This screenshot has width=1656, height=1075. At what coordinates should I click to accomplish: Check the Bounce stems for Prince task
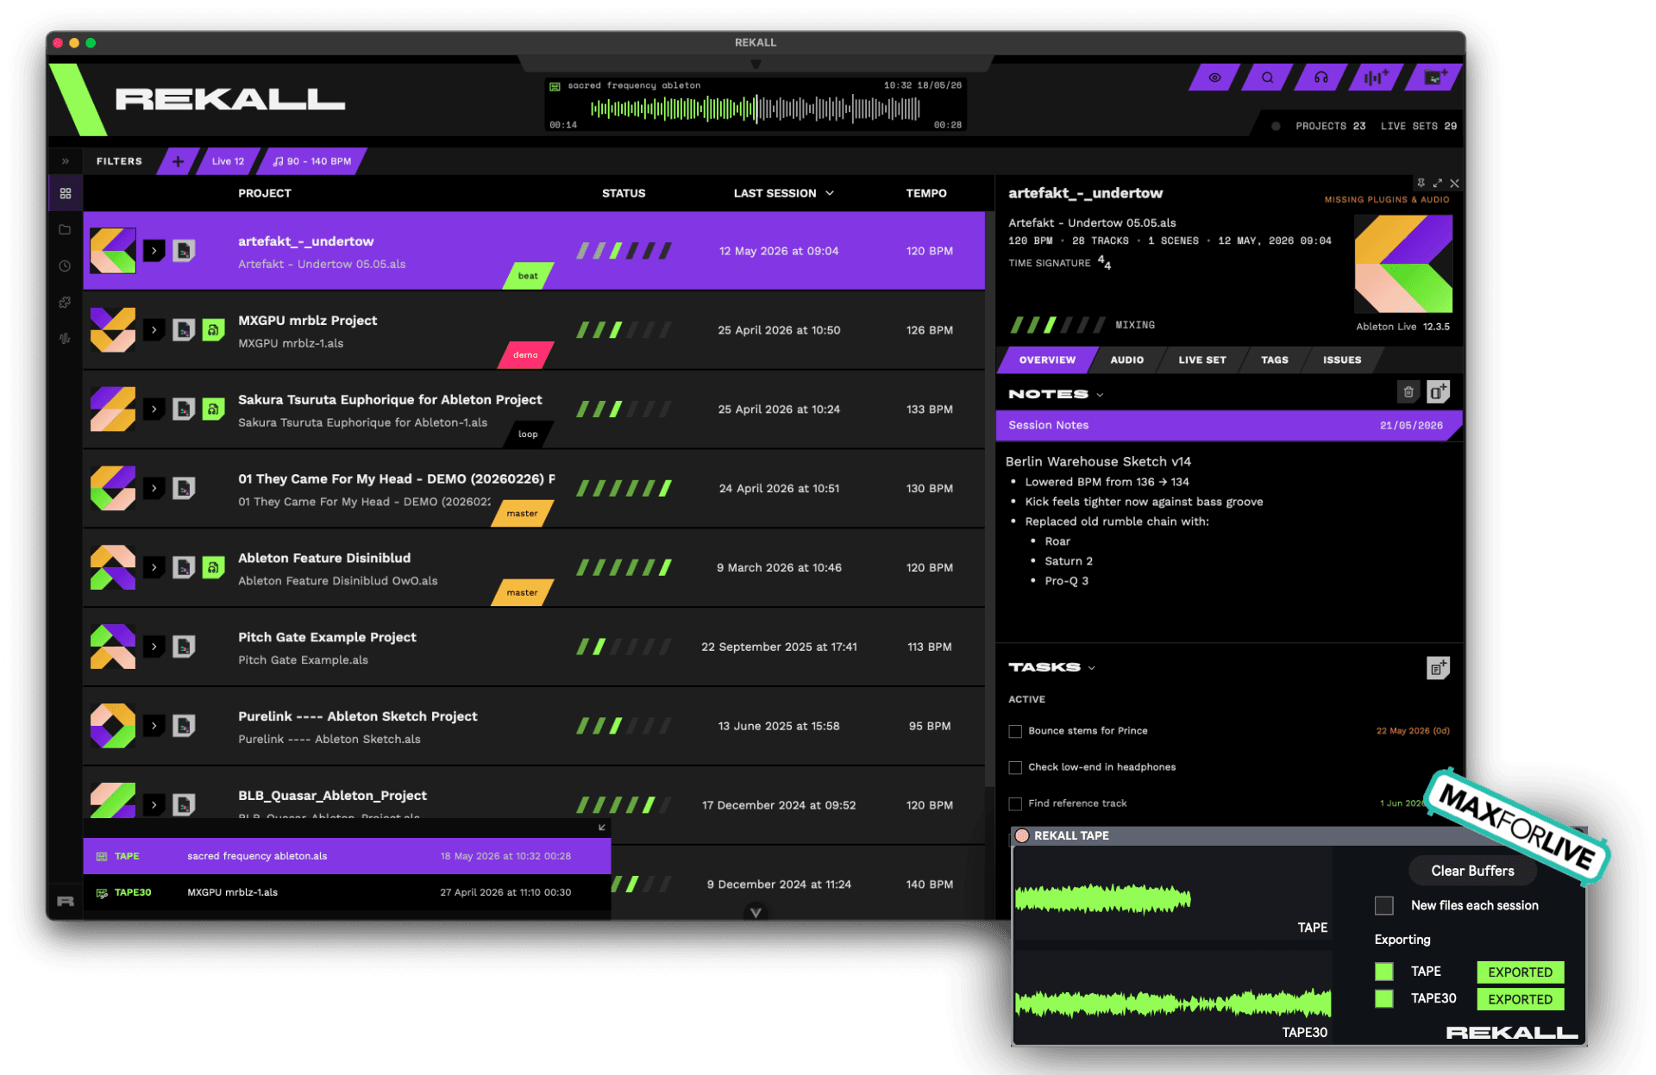1015,731
